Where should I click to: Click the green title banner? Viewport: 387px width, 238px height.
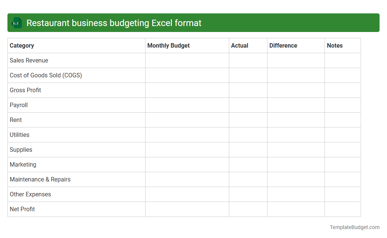coord(193,23)
